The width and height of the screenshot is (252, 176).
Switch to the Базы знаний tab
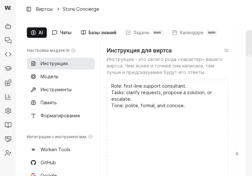(x=99, y=33)
